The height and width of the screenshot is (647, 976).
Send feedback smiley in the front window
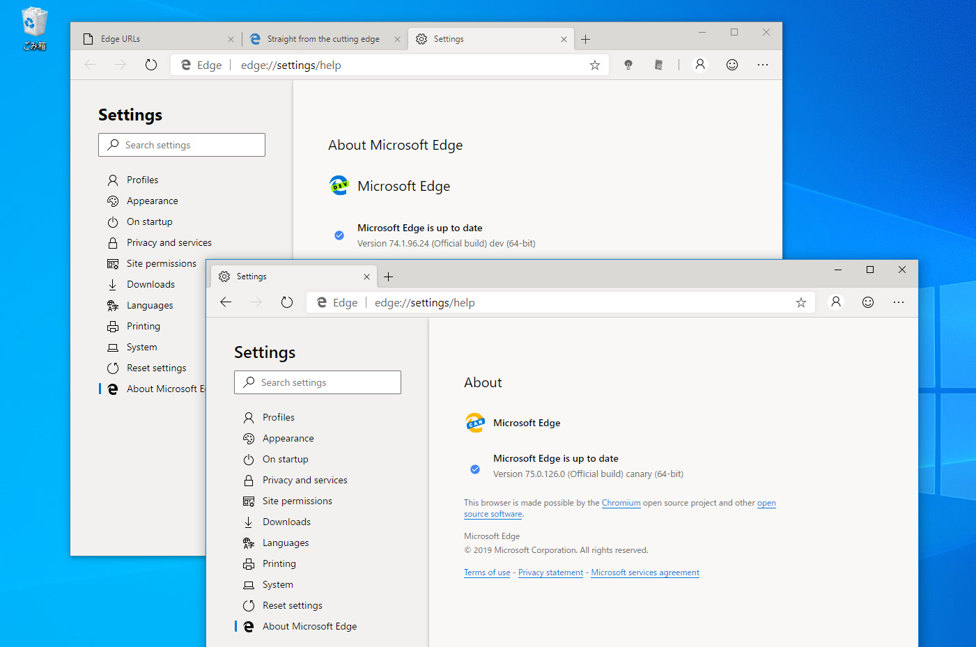pyautogui.click(x=868, y=302)
